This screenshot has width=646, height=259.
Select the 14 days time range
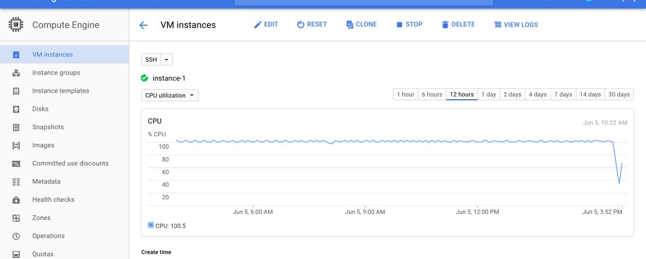(x=590, y=95)
